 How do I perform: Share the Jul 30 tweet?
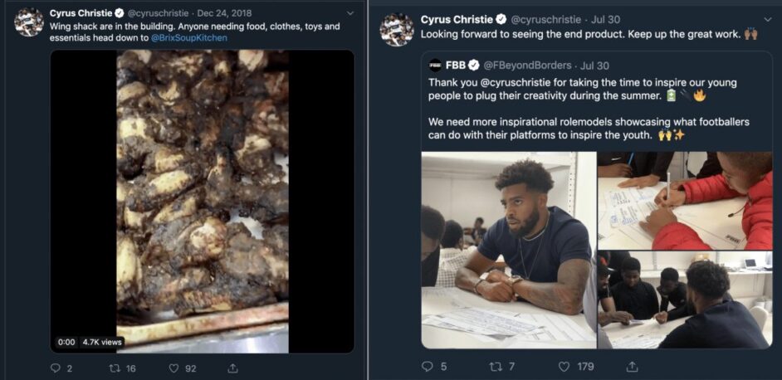pyautogui.click(x=632, y=367)
